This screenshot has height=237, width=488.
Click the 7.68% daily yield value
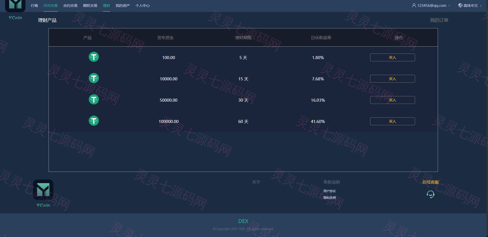(318, 79)
